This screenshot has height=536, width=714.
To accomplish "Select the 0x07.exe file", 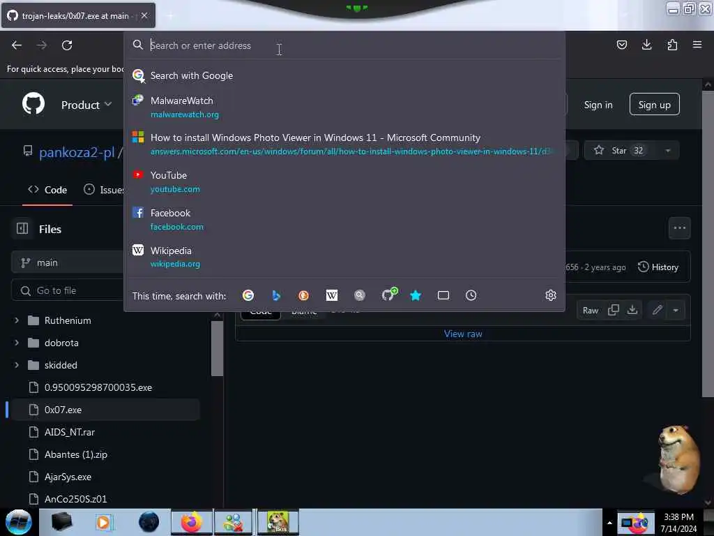I will [x=106, y=410].
